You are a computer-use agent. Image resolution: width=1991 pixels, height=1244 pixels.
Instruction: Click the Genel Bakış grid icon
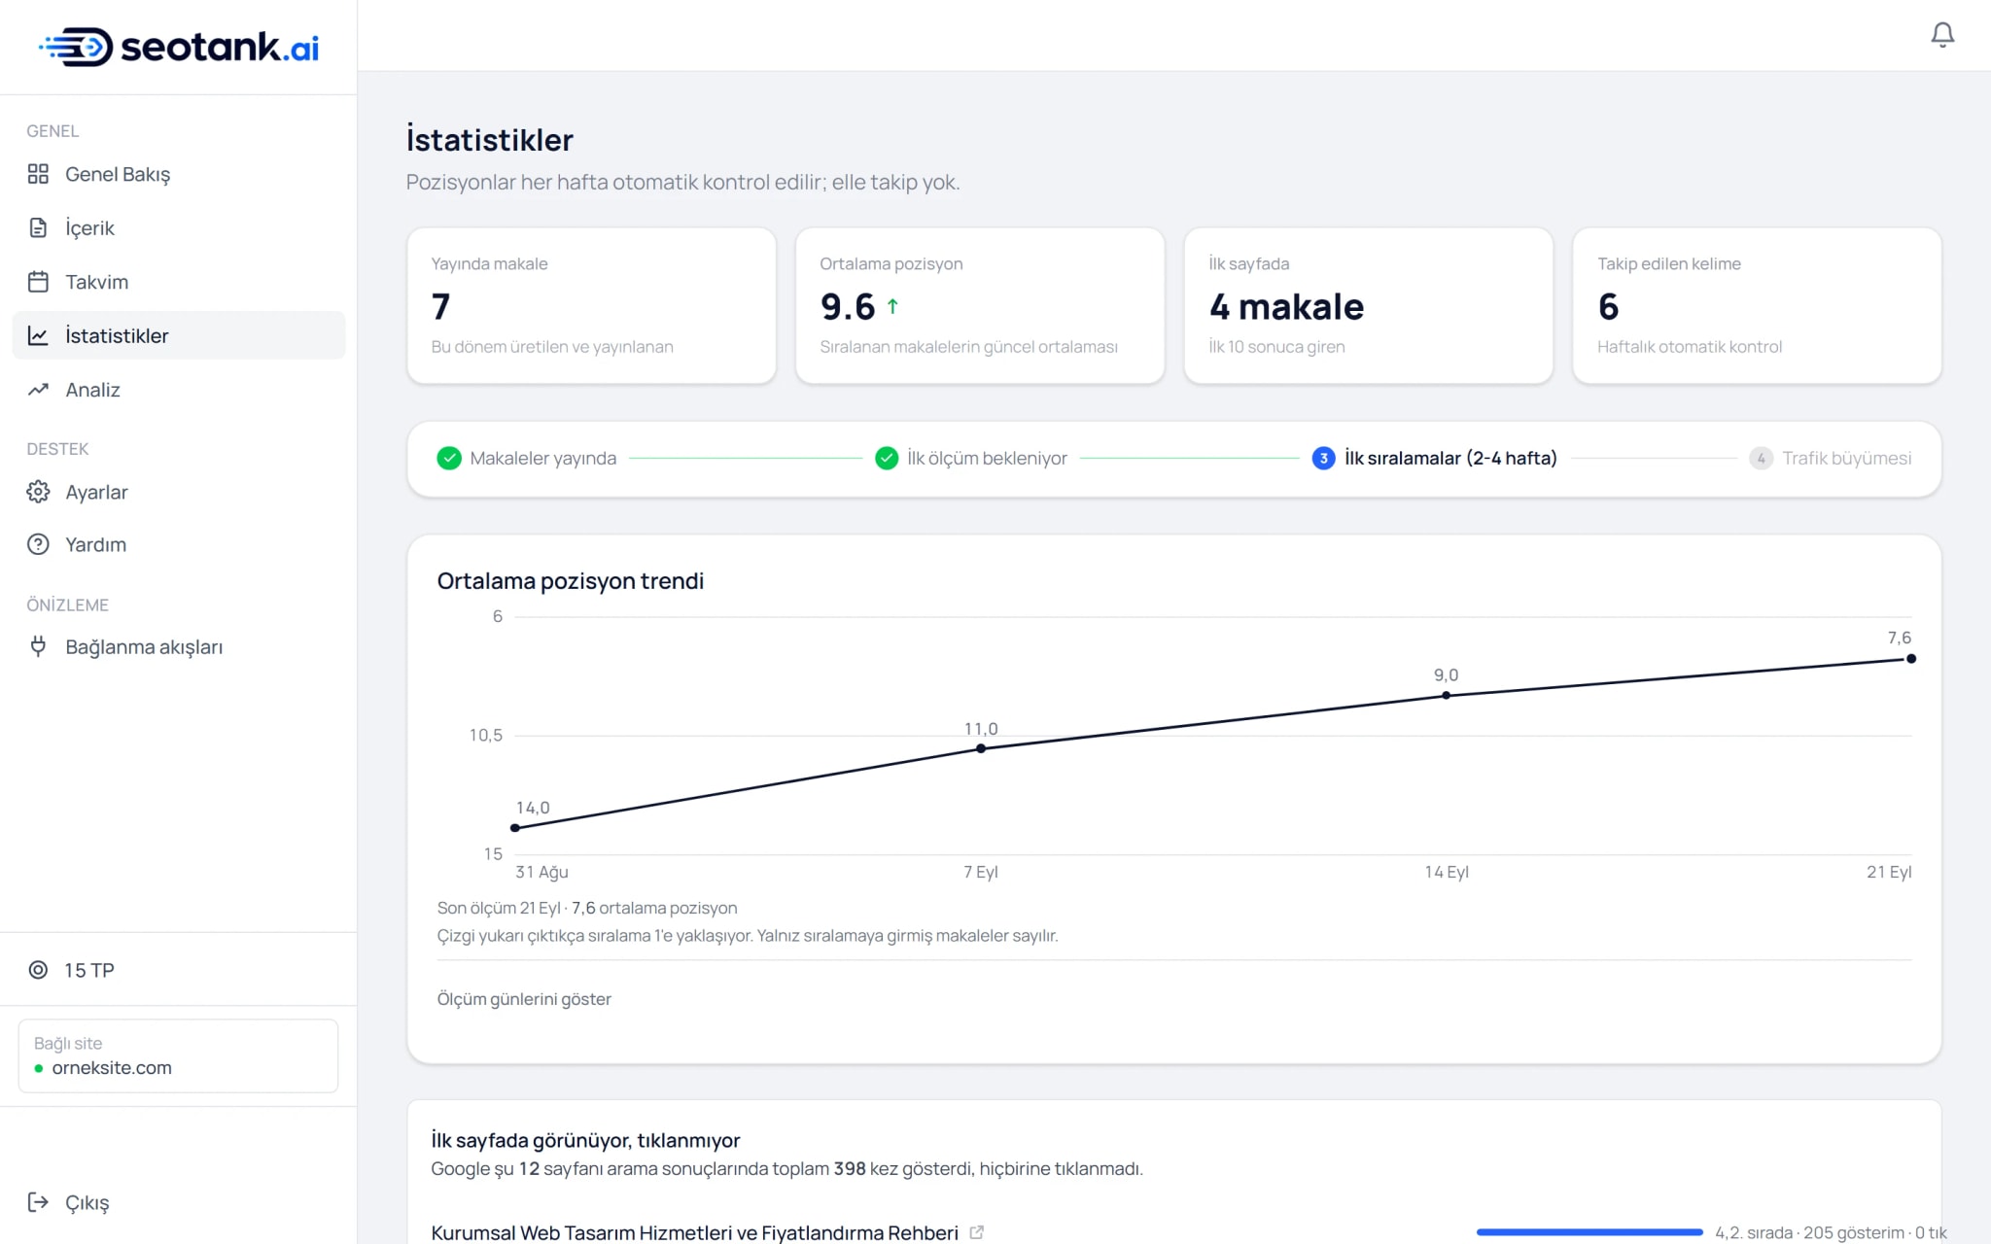(38, 174)
